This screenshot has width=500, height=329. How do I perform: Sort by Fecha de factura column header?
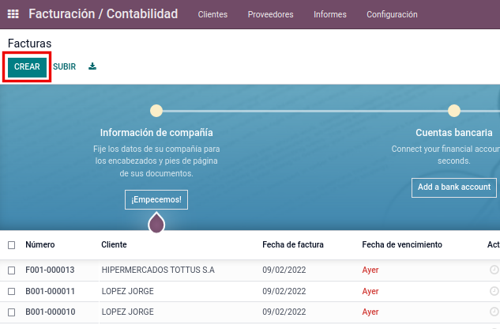point(293,245)
